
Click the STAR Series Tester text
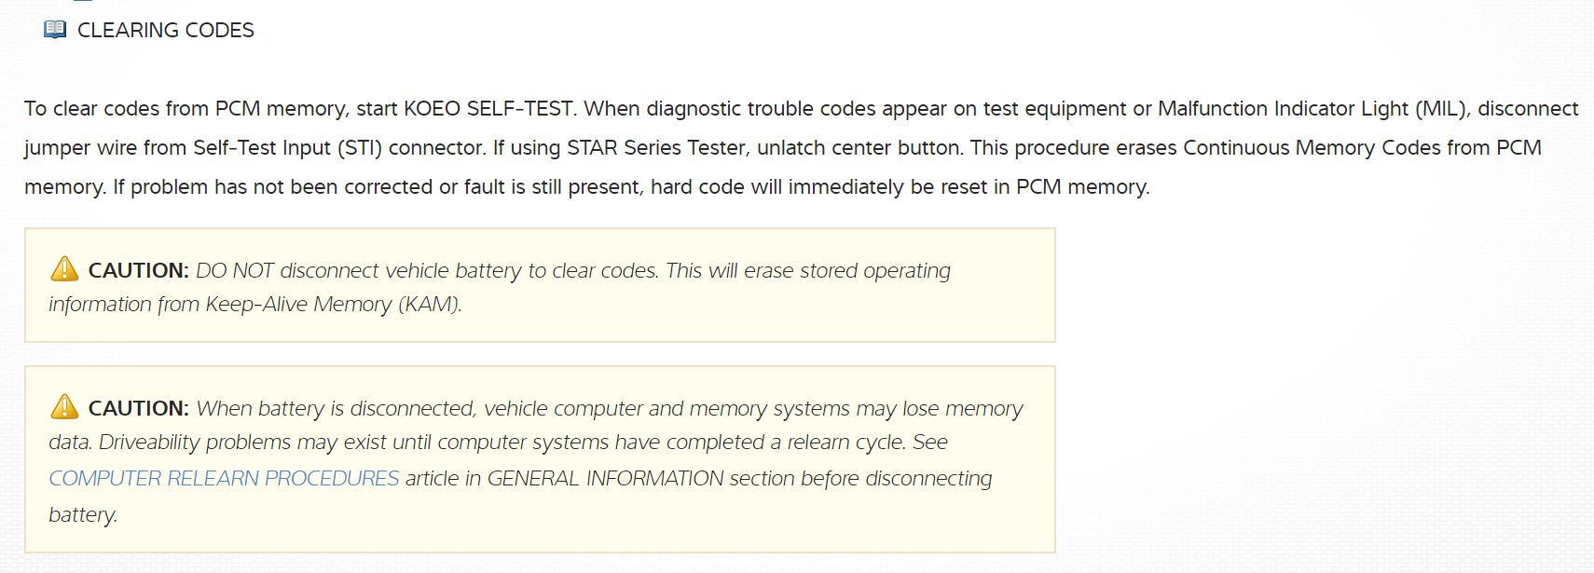pos(656,148)
